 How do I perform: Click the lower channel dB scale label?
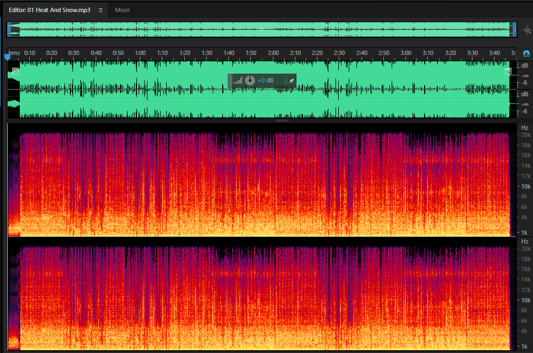(525, 94)
